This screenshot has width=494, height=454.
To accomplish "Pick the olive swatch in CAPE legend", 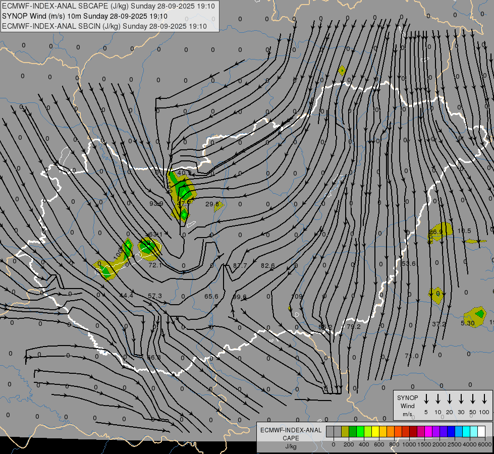I will (x=345, y=432).
